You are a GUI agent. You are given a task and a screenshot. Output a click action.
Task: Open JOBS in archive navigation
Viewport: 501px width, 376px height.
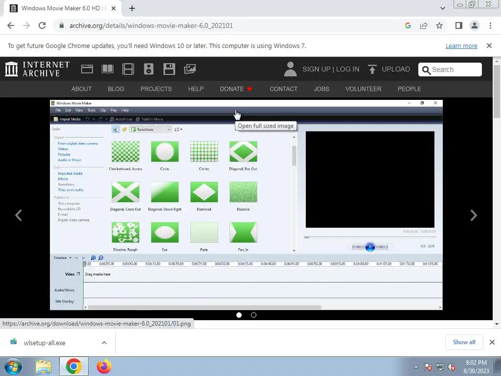click(x=321, y=89)
